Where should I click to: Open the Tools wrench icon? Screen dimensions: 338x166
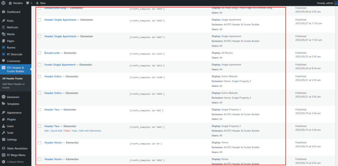tap(3, 133)
